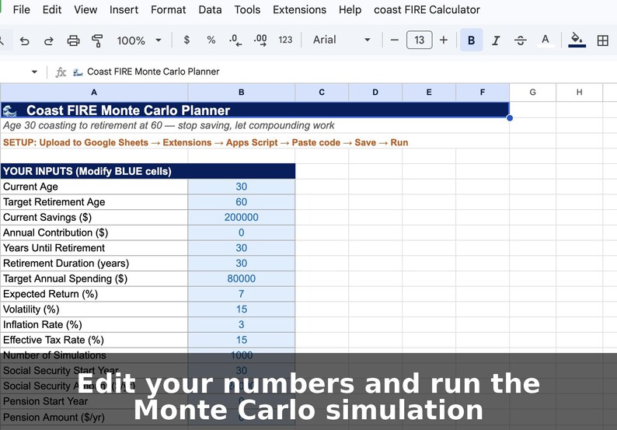Click the Print icon
The height and width of the screenshot is (430, 617).
point(73,40)
